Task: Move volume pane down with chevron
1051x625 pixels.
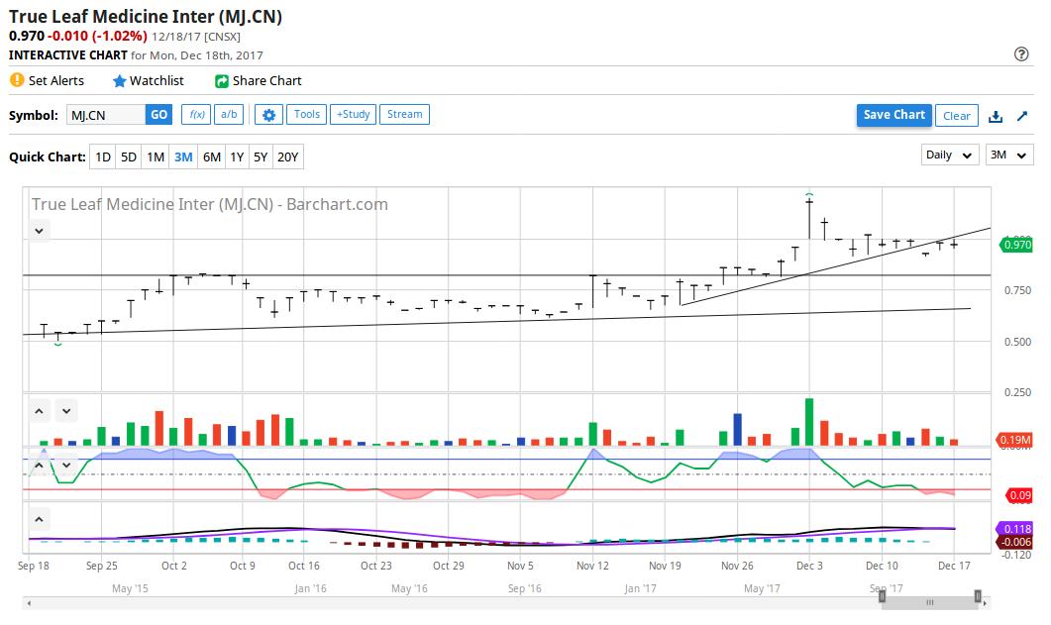Action: tap(66, 411)
